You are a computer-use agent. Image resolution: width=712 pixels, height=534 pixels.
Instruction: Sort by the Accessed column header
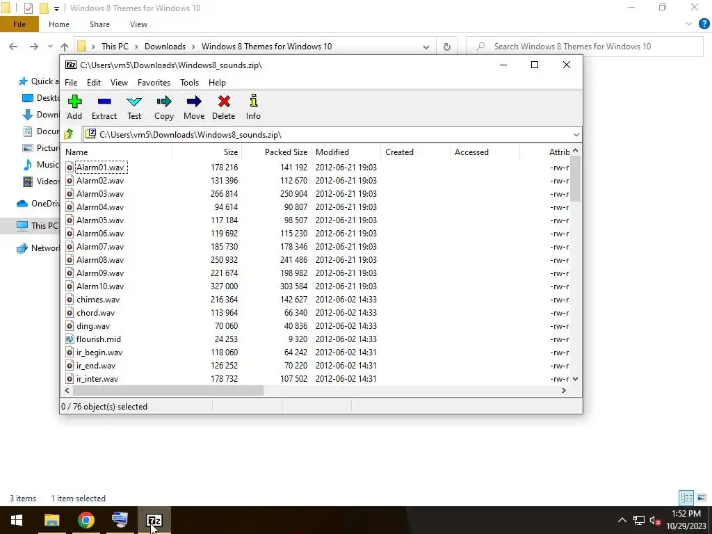tap(485, 152)
